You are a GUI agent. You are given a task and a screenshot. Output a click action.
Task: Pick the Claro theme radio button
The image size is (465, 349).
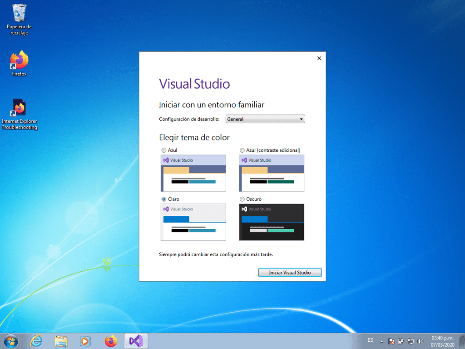pos(163,199)
